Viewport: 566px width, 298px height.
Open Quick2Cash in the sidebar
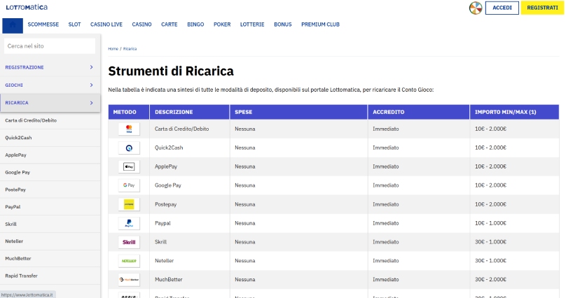pos(50,138)
